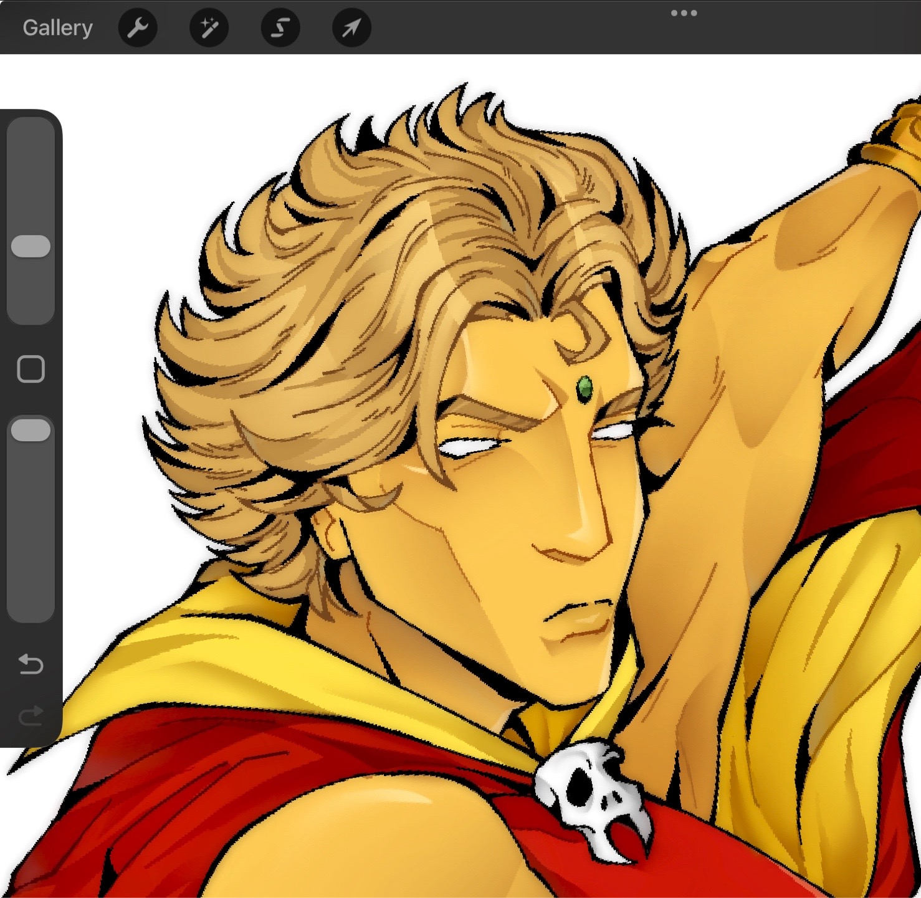Tap the character's white eye under the hair
This screenshot has height=898, width=921.
pyautogui.click(x=469, y=446)
